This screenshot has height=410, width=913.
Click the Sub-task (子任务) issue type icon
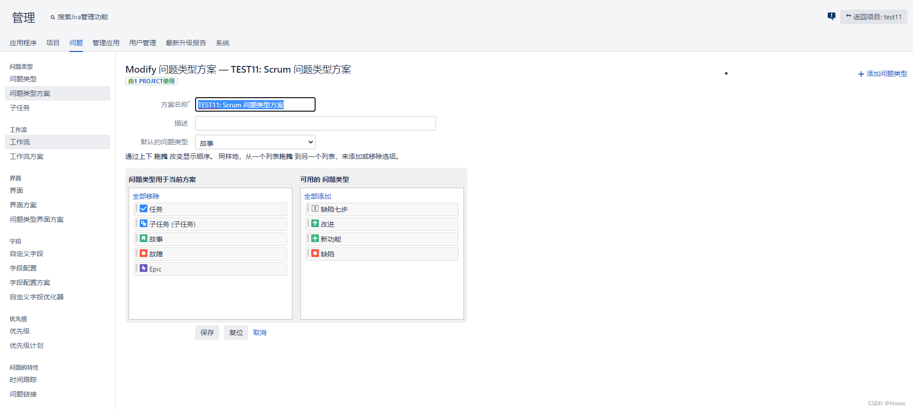pyautogui.click(x=144, y=224)
